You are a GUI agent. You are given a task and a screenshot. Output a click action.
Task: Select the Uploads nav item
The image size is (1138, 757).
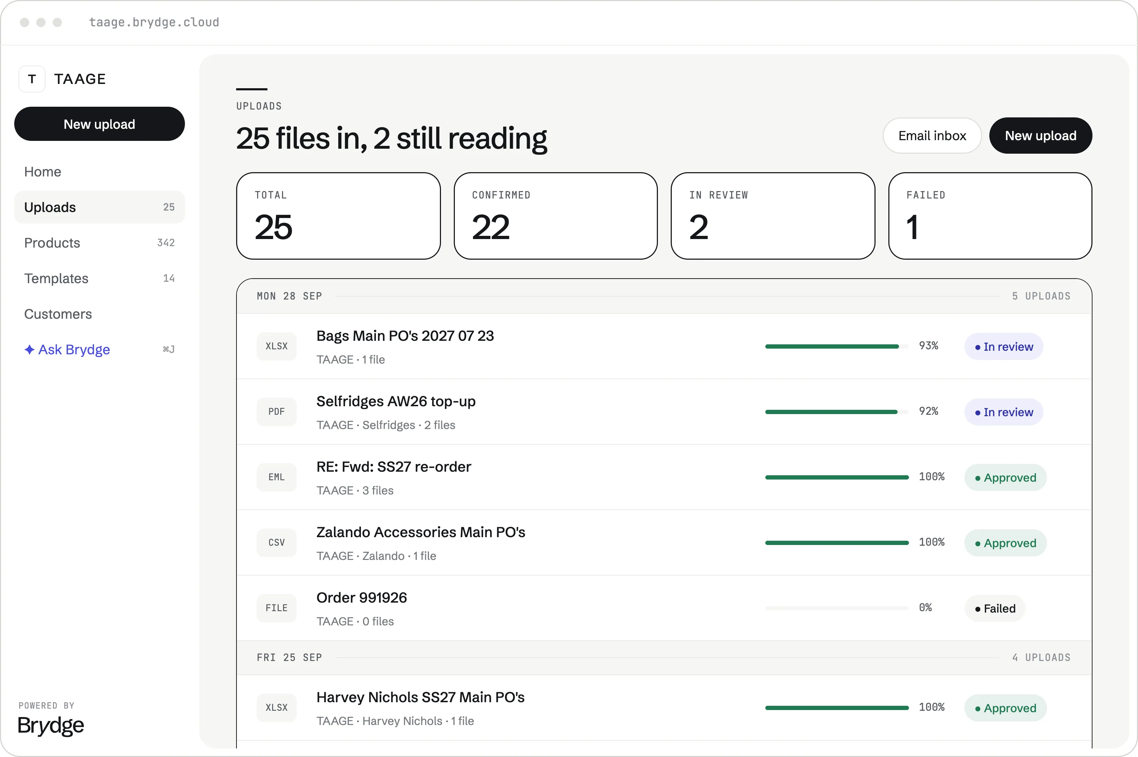click(100, 207)
